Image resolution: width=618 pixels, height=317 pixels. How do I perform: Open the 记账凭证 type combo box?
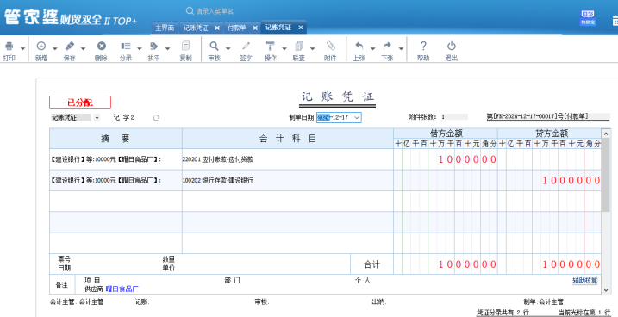(75, 117)
